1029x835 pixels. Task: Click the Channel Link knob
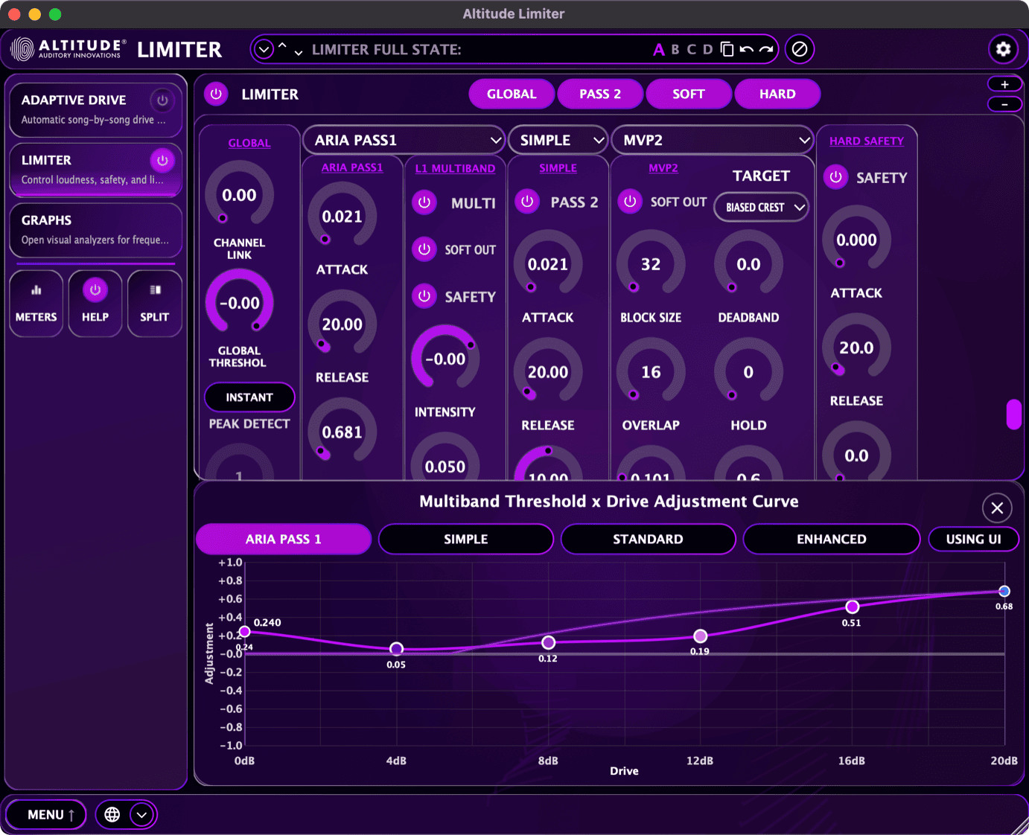pos(239,195)
